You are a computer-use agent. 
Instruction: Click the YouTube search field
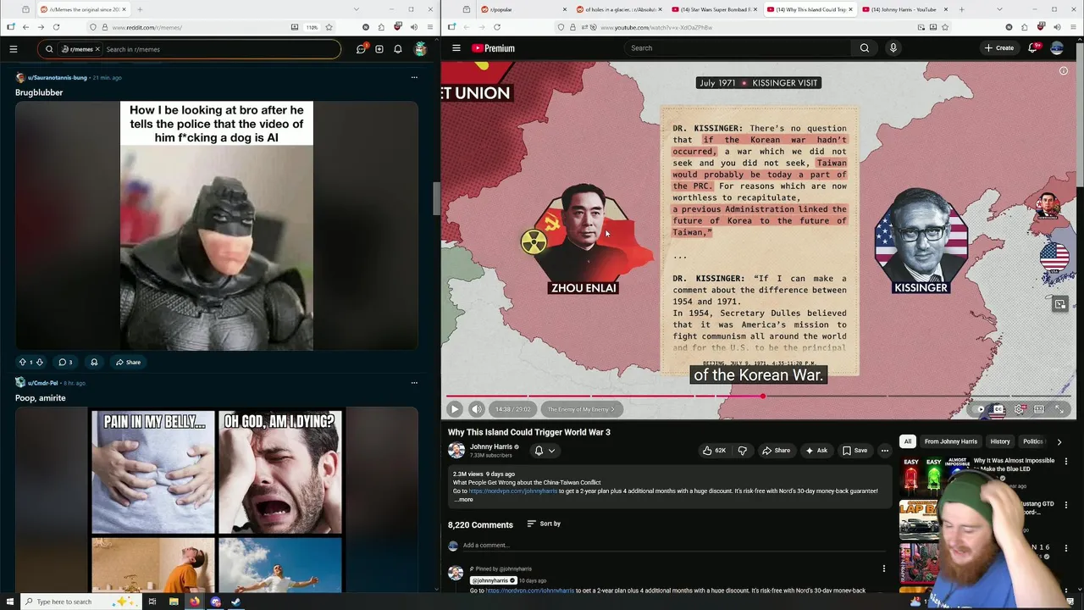click(x=737, y=48)
